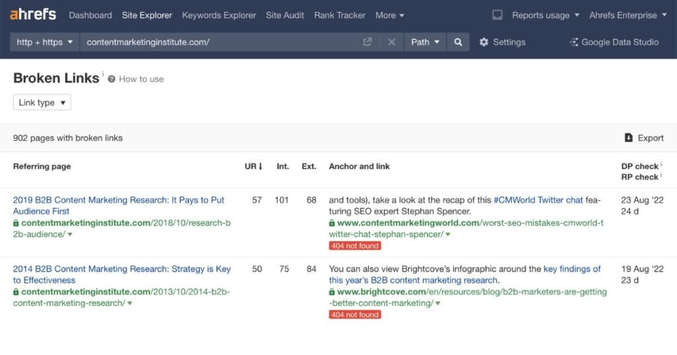Expand the Reports usage menu
The width and height of the screenshot is (677, 355).
point(545,15)
